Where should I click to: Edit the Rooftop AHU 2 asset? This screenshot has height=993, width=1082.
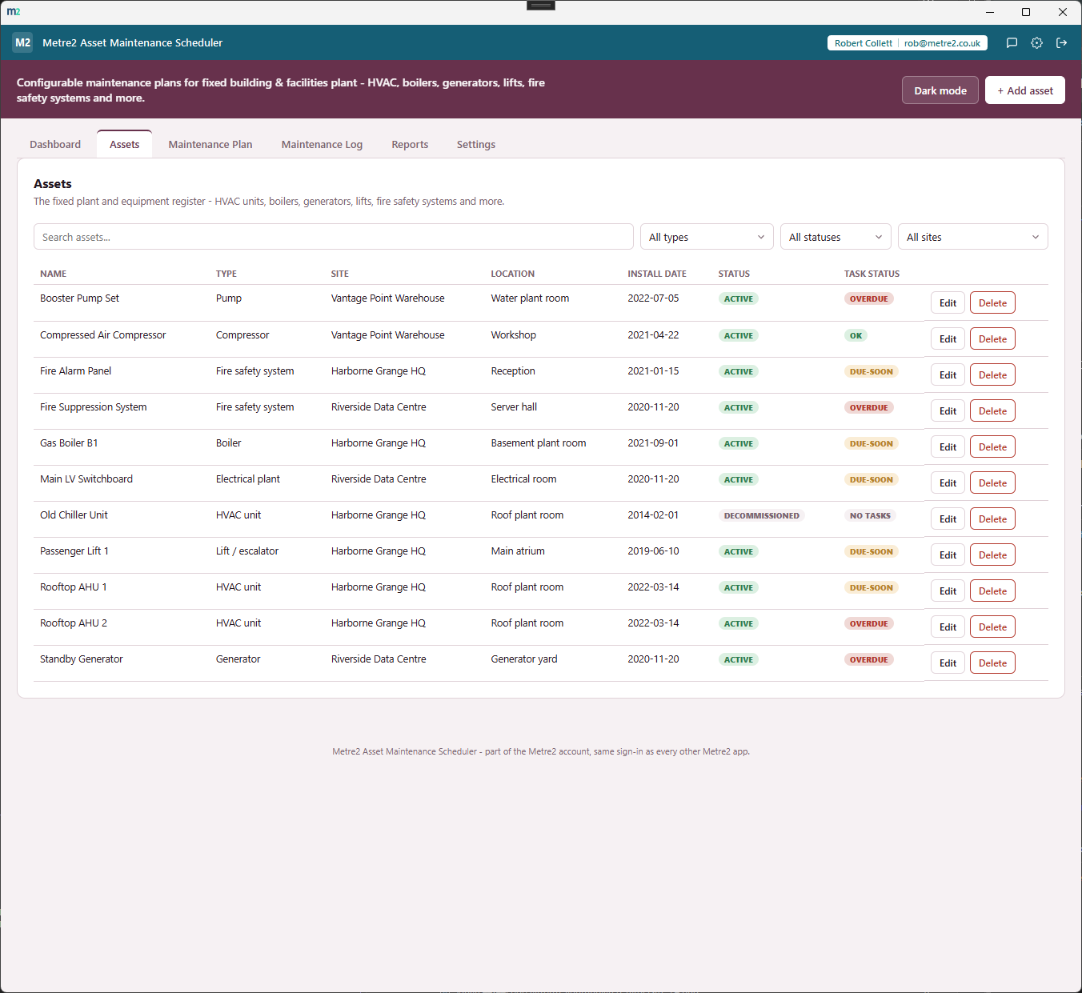pyautogui.click(x=948, y=627)
